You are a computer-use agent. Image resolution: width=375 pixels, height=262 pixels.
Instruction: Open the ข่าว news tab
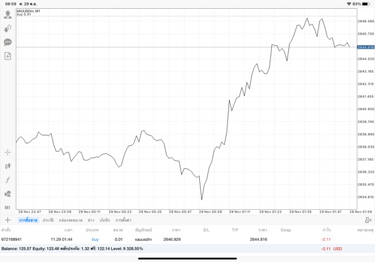pyautogui.click(x=91, y=220)
